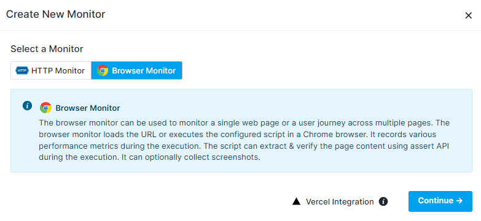Click 'performance metrics' in the description
The height and width of the screenshot is (221, 481).
click(76, 146)
